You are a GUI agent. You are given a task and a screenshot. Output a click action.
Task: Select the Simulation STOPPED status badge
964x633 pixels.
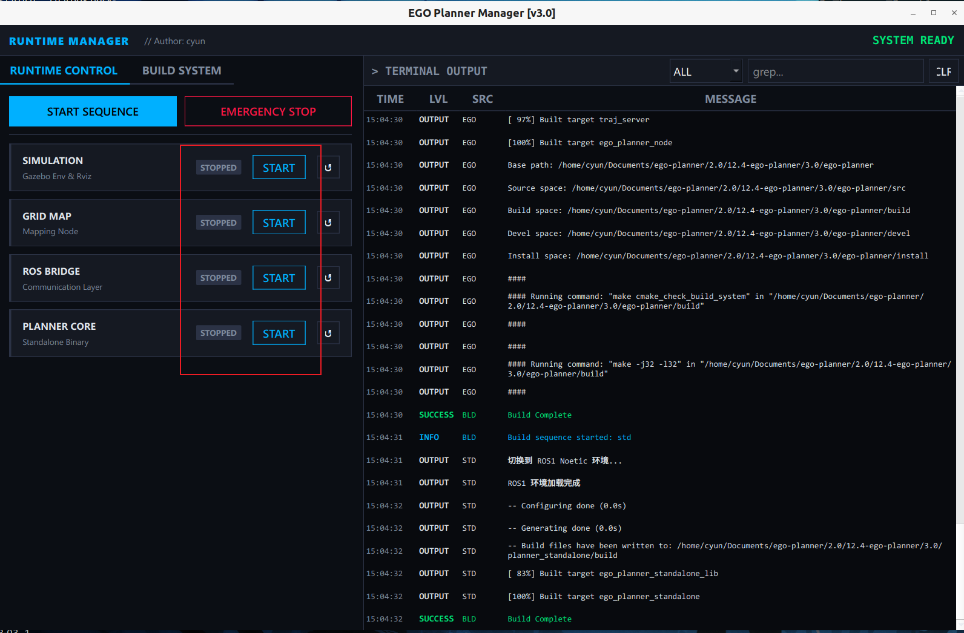[219, 168]
